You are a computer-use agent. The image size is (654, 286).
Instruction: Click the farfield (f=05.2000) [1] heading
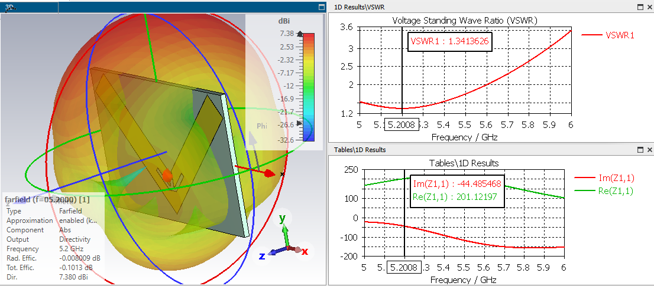click(47, 200)
